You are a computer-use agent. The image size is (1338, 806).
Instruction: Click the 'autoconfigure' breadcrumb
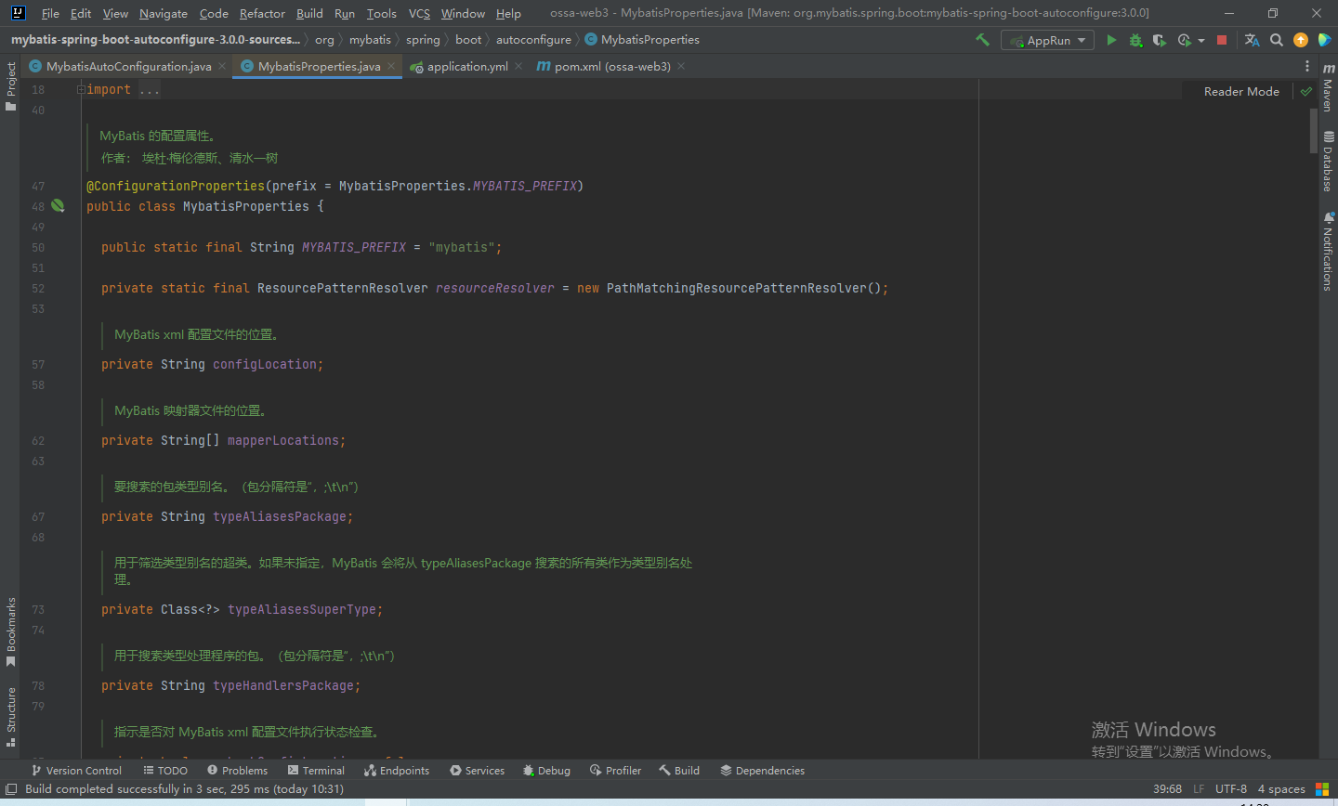pyautogui.click(x=533, y=40)
